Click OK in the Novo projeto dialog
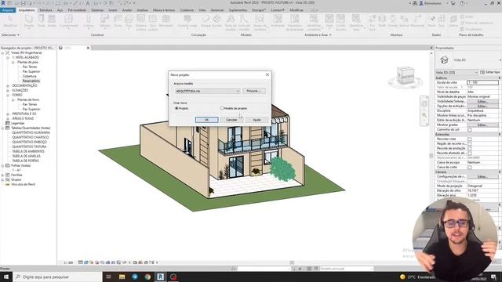The width and height of the screenshot is (502, 282). pos(206,120)
